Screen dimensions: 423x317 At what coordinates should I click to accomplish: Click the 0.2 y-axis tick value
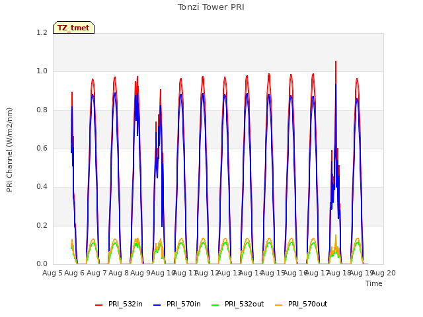click(42, 225)
